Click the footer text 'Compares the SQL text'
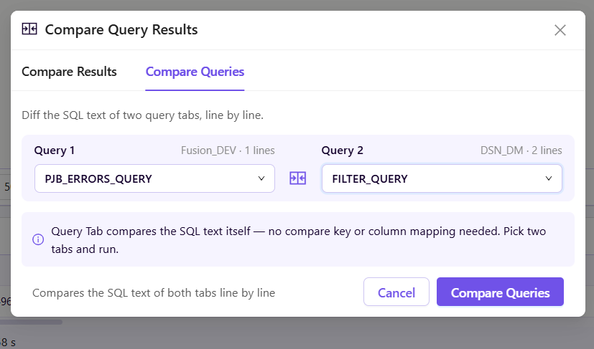The height and width of the screenshot is (349, 594). 154,293
